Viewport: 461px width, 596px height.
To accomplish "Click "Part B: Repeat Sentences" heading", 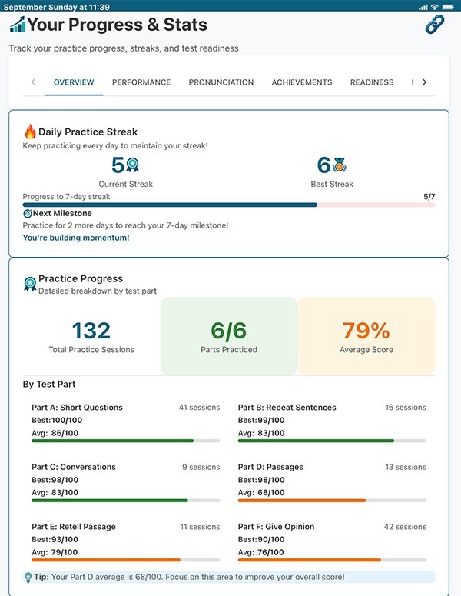I will [287, 407].
